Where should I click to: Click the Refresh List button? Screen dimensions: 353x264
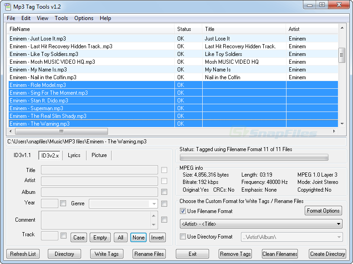pos(23,254)
